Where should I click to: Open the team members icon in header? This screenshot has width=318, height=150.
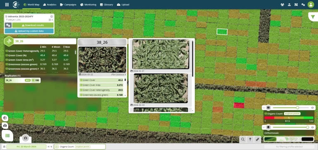pyautogui.click(x=282, y=5)
